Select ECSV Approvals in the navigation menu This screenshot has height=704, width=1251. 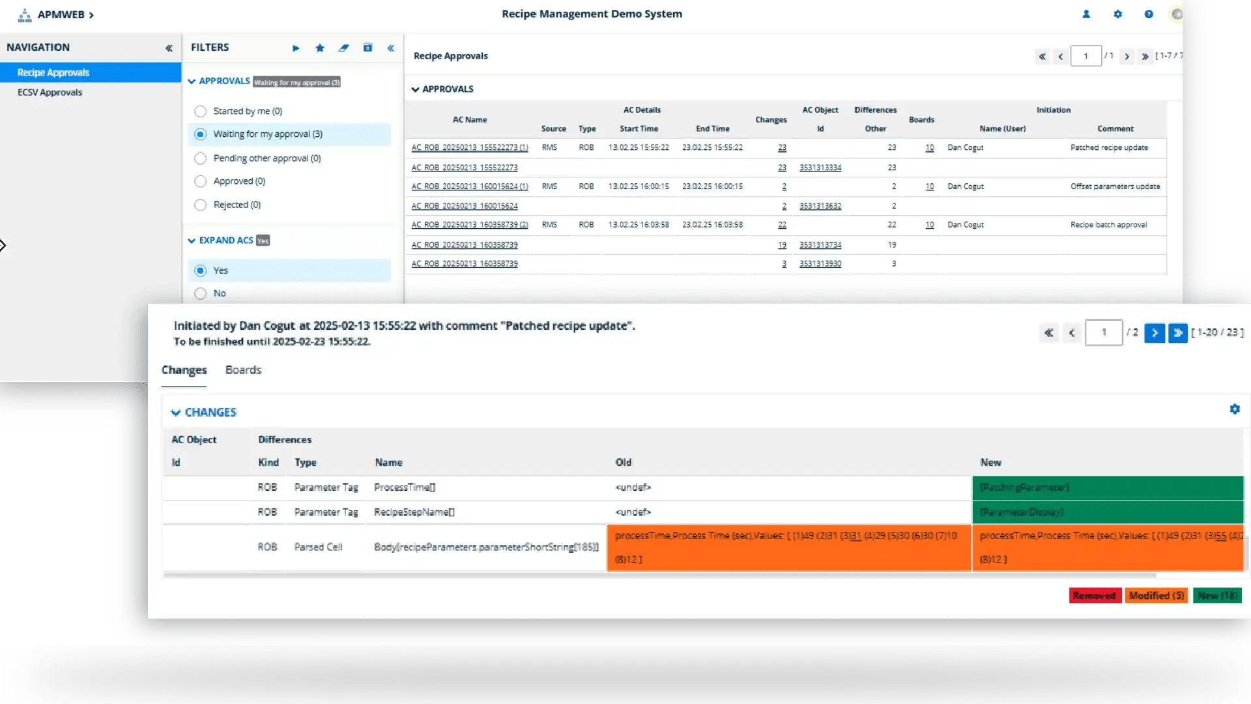(x=50, y=92)
